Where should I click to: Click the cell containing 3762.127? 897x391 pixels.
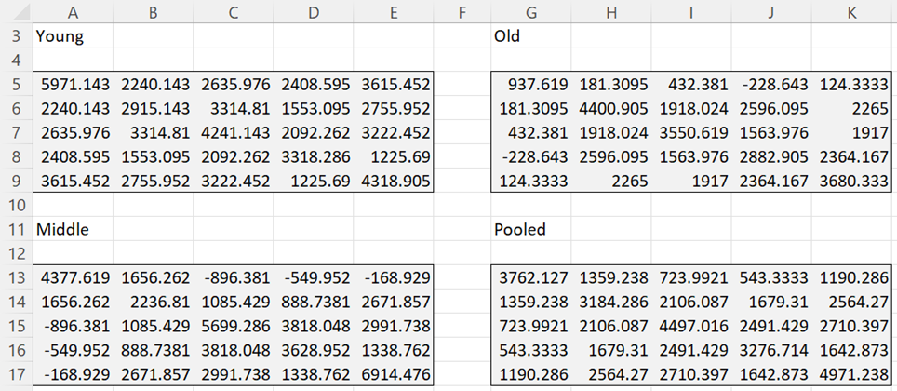(530, 276)
